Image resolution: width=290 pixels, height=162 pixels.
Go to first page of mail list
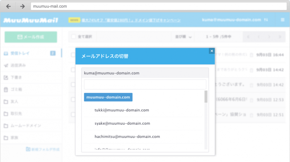[x=248, y=37]
